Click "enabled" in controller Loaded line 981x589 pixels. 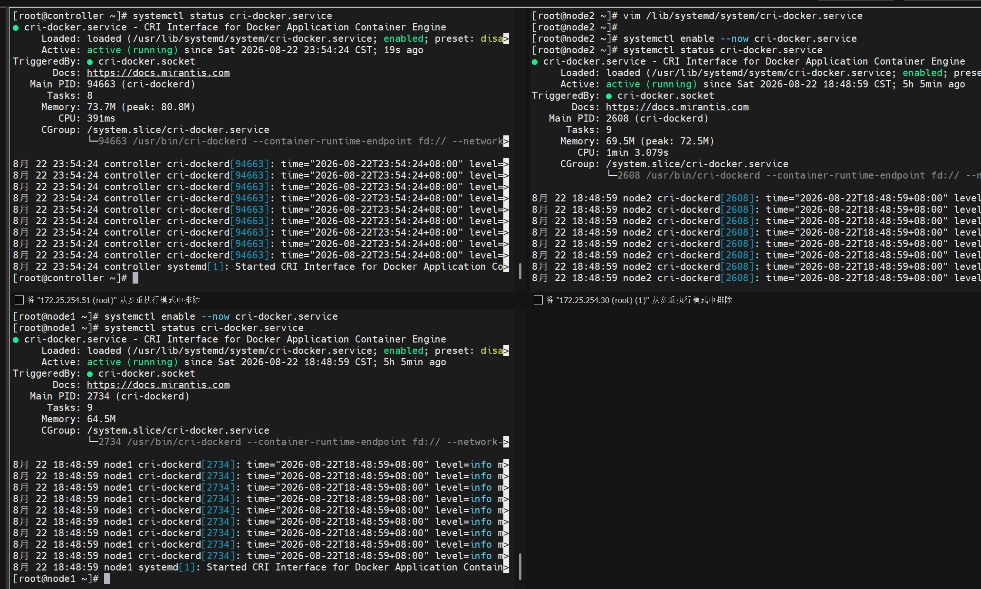pos(404,38)
